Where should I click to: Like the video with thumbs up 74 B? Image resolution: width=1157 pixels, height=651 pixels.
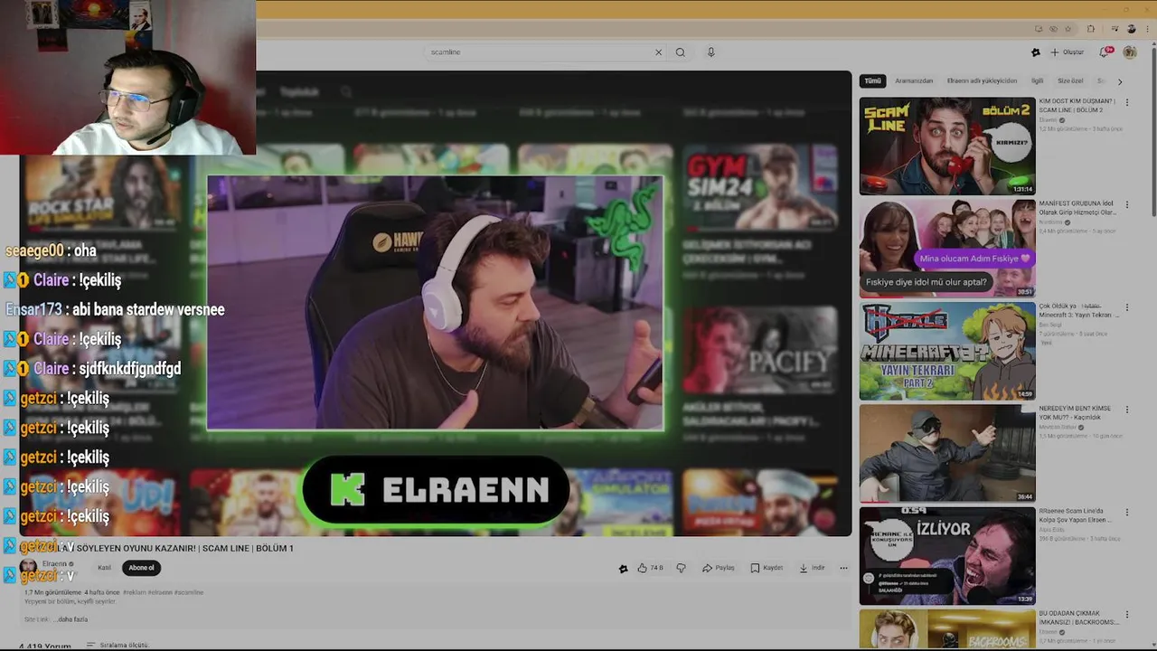(x=650, y=568)
